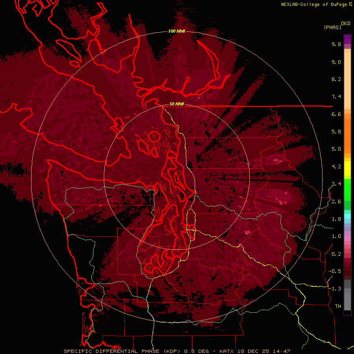The image size is (354, 354).
Task: Click the 50 NMI range ring label
Action: (x=177, y=104)
